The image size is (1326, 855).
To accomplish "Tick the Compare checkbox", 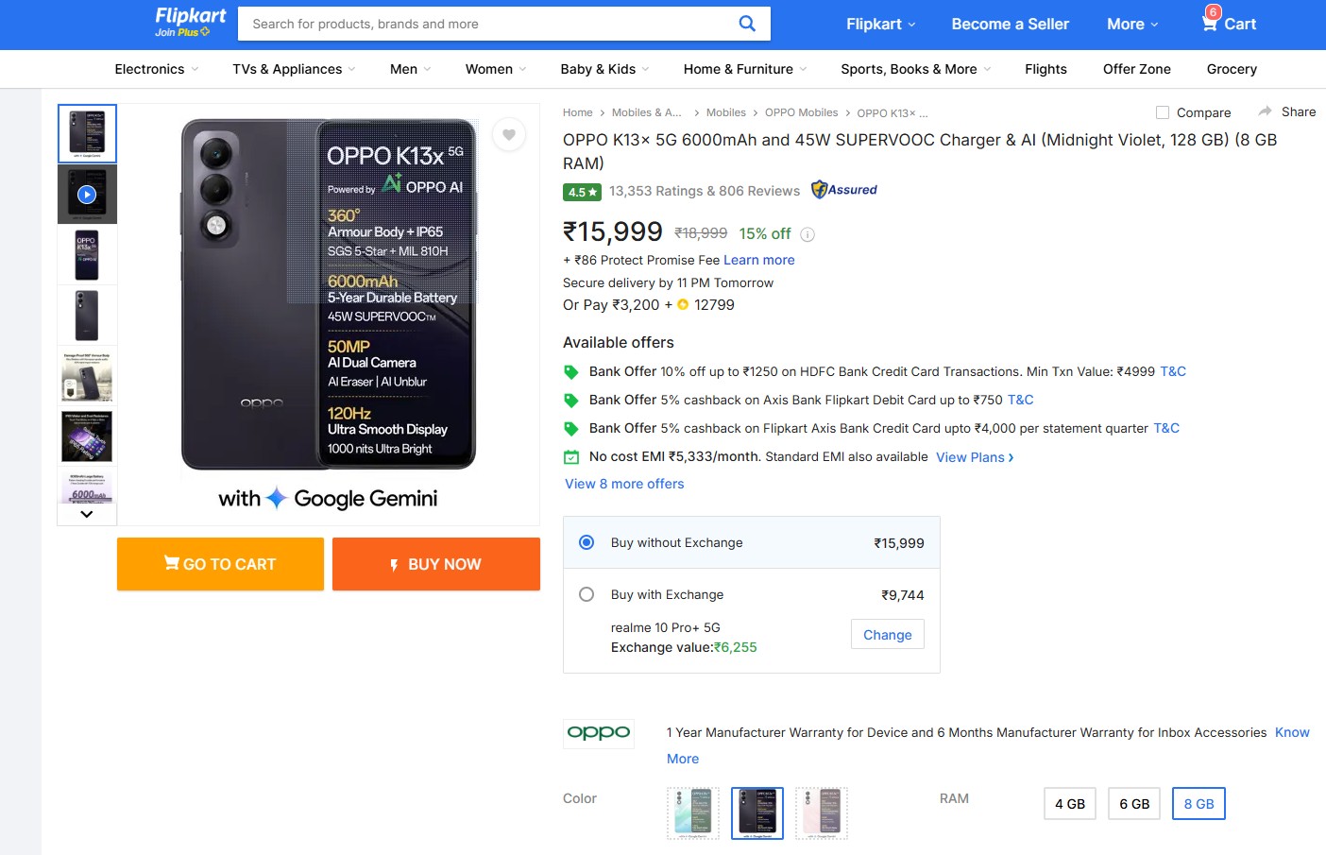I will 1163,112.
